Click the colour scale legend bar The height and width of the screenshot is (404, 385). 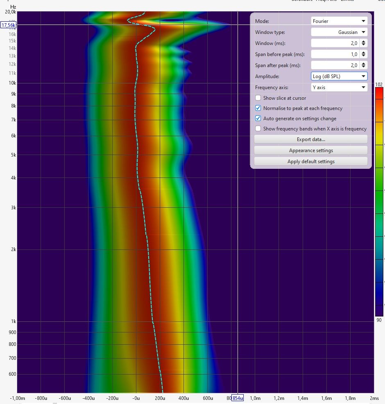(x=379, y=202)
